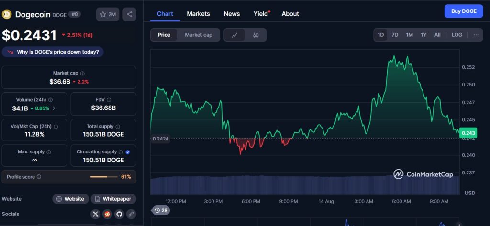The height and width of the screenshot is (226, 490).
Task: Click the 14 Aug date label on the chart axis
Action: tap(326, 201)
